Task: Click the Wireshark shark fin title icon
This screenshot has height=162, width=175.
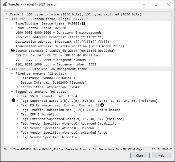Action: 5,4
